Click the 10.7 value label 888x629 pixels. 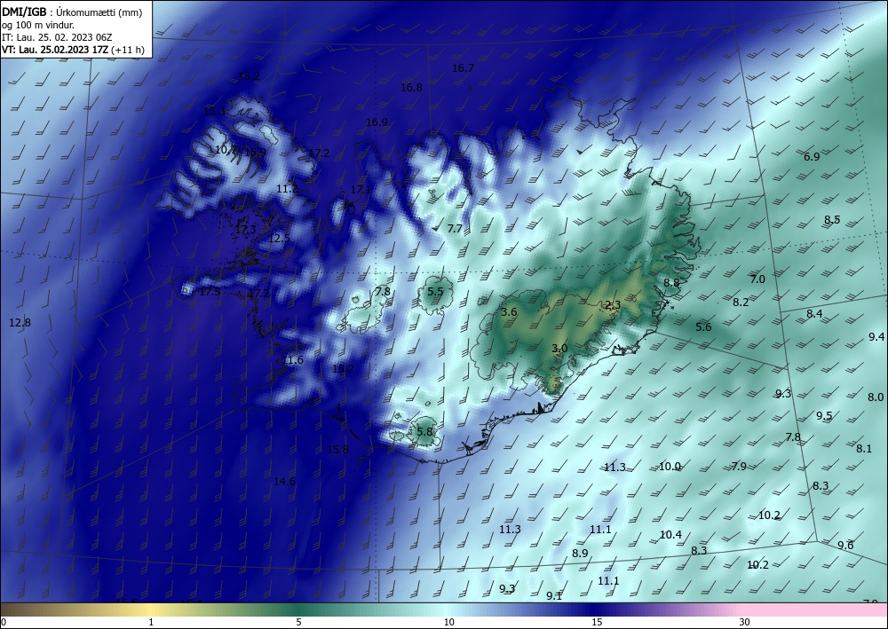pyautogui.click(x=226, y=150)
